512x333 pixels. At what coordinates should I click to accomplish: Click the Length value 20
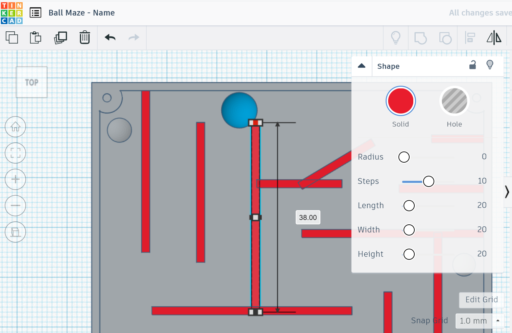pyautogui.click(x=482, y=205)
